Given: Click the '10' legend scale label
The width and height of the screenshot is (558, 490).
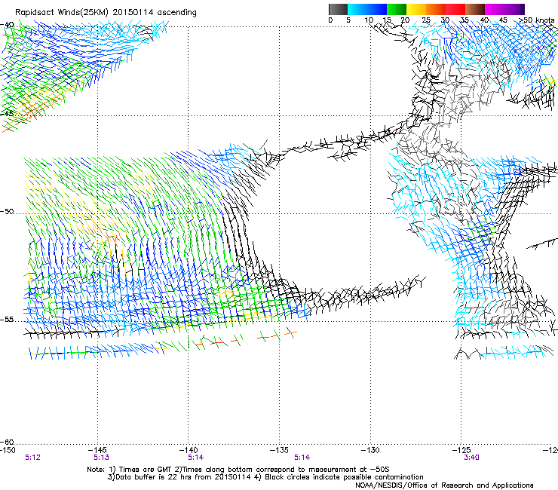Looking at the screenshot, I should tap(369, 20).
